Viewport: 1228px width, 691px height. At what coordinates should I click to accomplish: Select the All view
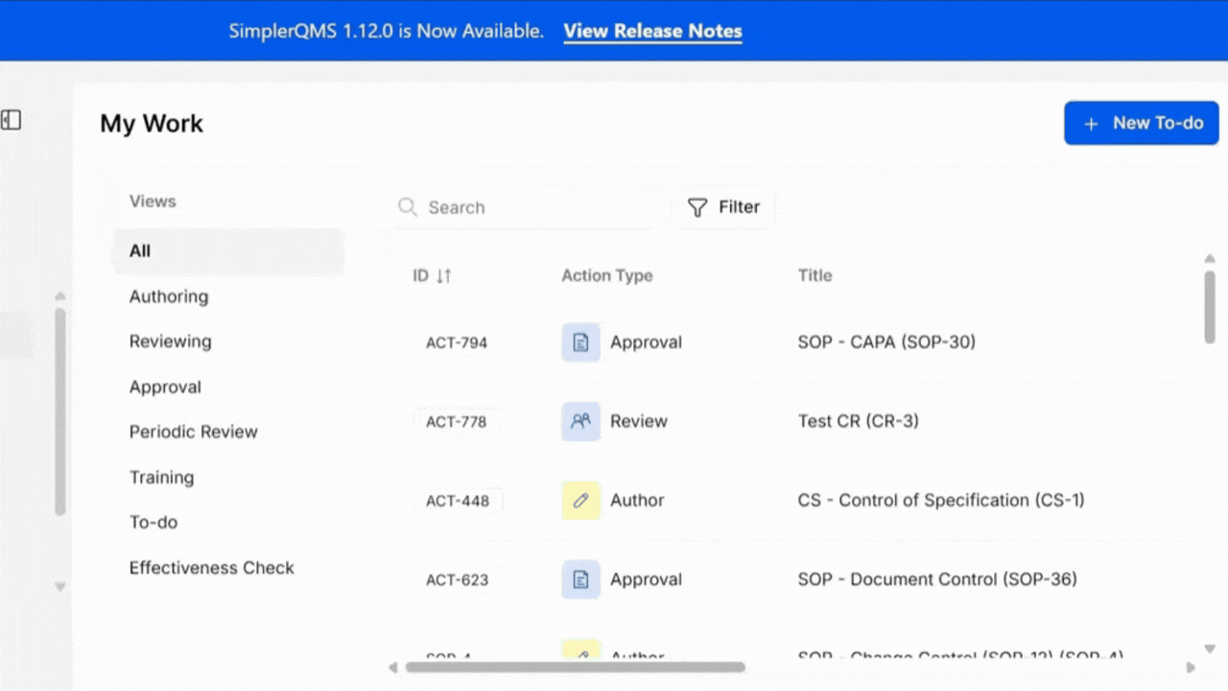228,251
